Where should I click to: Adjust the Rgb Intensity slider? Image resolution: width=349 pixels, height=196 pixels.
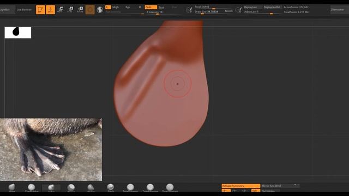tap(125, 12)
